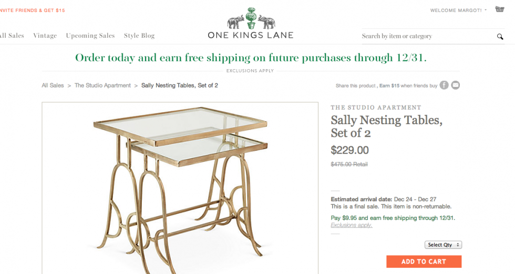515x274 pixels.
Task: Open Upcoming Sales navigation item
Action: pos(90,36)
